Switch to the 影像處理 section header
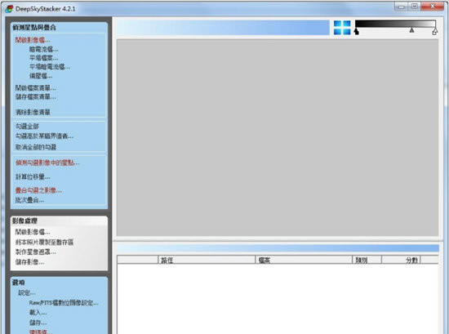449x334 pixels. (24, 220)
